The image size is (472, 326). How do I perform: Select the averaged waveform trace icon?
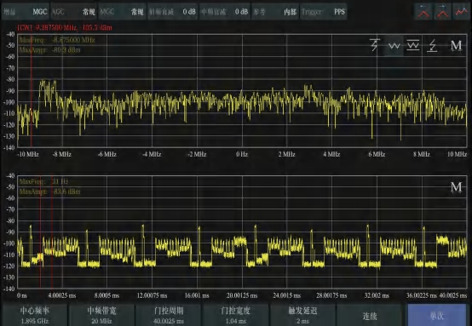click(413, 45)
